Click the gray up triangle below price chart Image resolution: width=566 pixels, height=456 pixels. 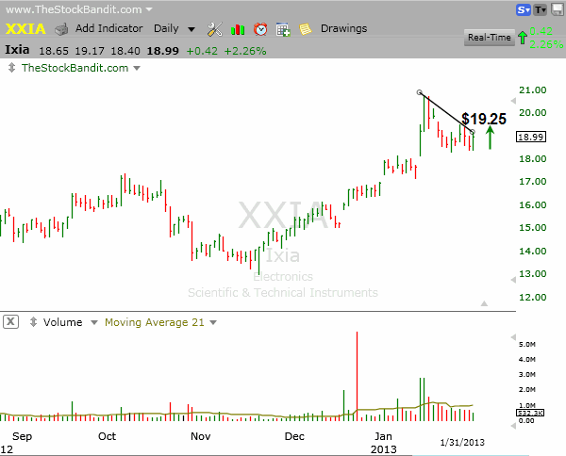click(x=484, y=303)
